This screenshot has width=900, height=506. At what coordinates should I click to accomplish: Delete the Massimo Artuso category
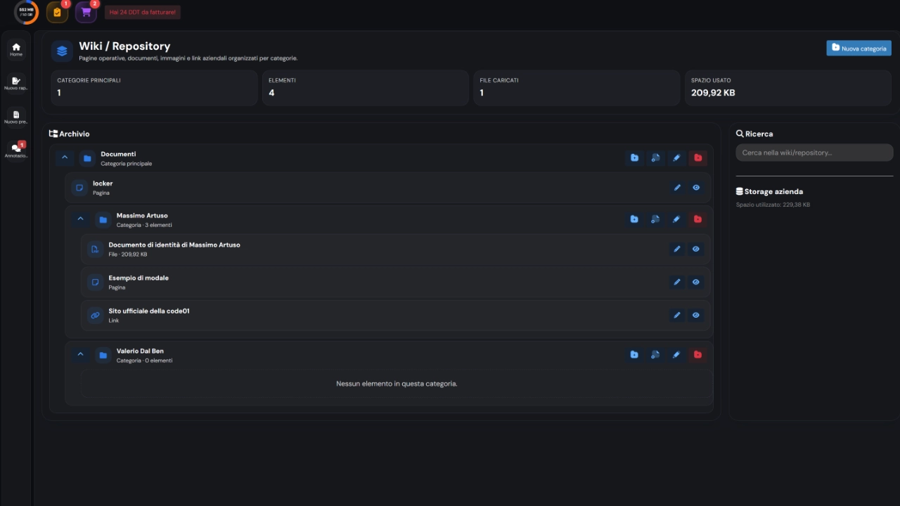[697, 219]
